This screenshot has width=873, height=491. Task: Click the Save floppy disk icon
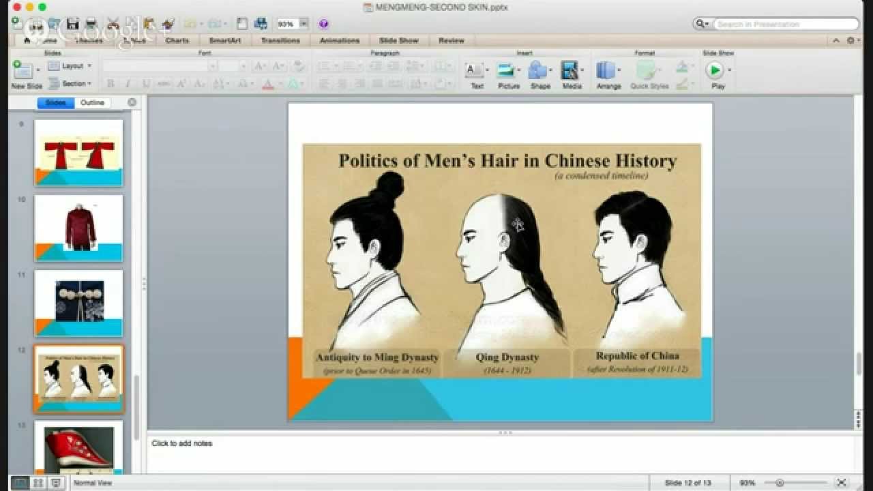pos(72,24)
